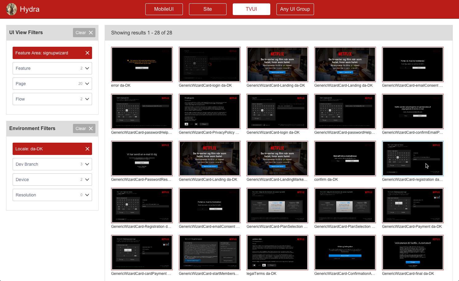Screen dimensions: 459x281
Task: Switch to the MobileUI tab
Action: tap(164, 9)
